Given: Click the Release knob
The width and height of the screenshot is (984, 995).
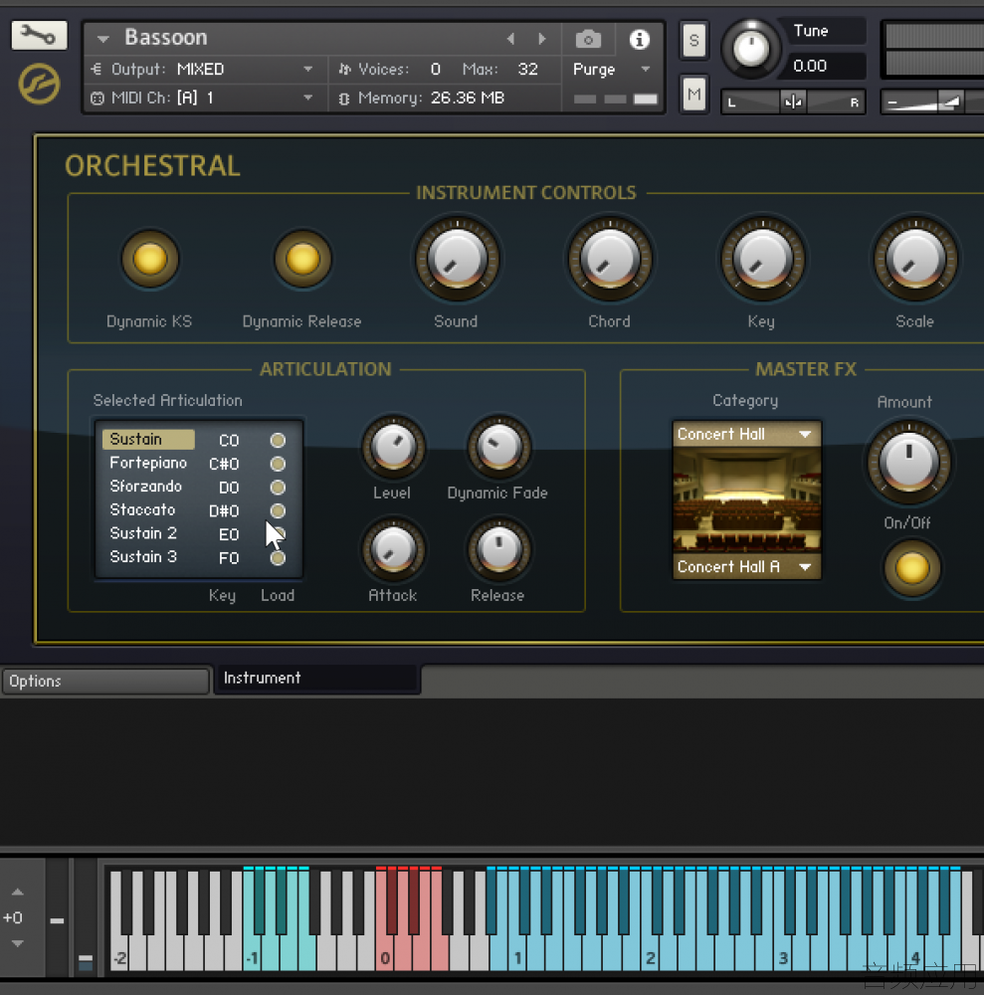Looking at the screenshot, I should [498, 549].
